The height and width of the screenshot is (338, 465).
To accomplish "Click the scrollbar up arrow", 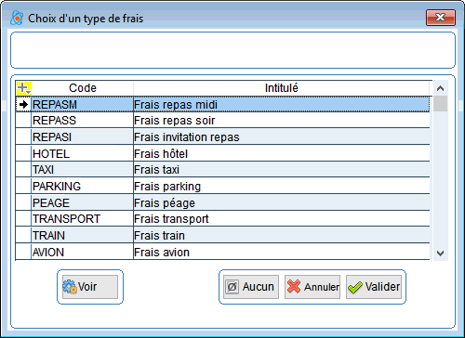I will pyautogui.click(x=440, y=88).
